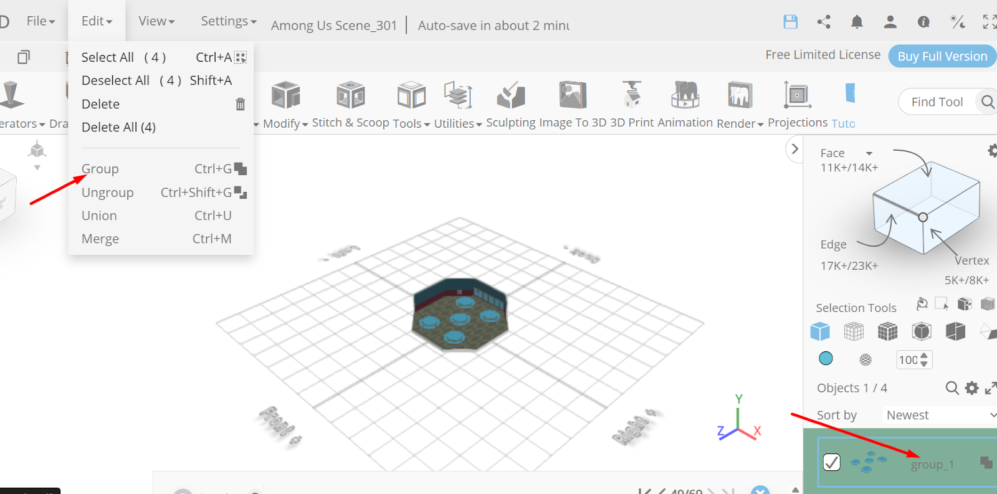Expand the objects list panel

pyautogui.click(x=991, y=388)
